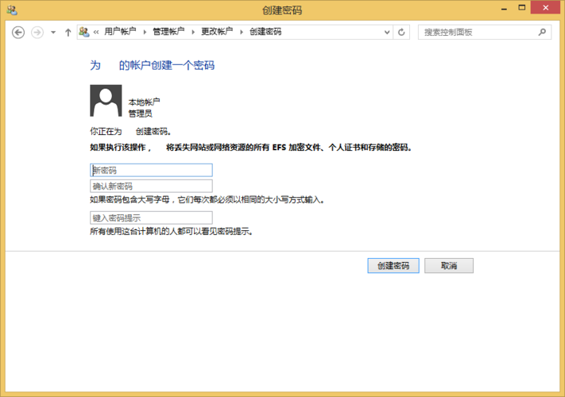Open the recent locations dropdown arrow

[x=53, y=33]
